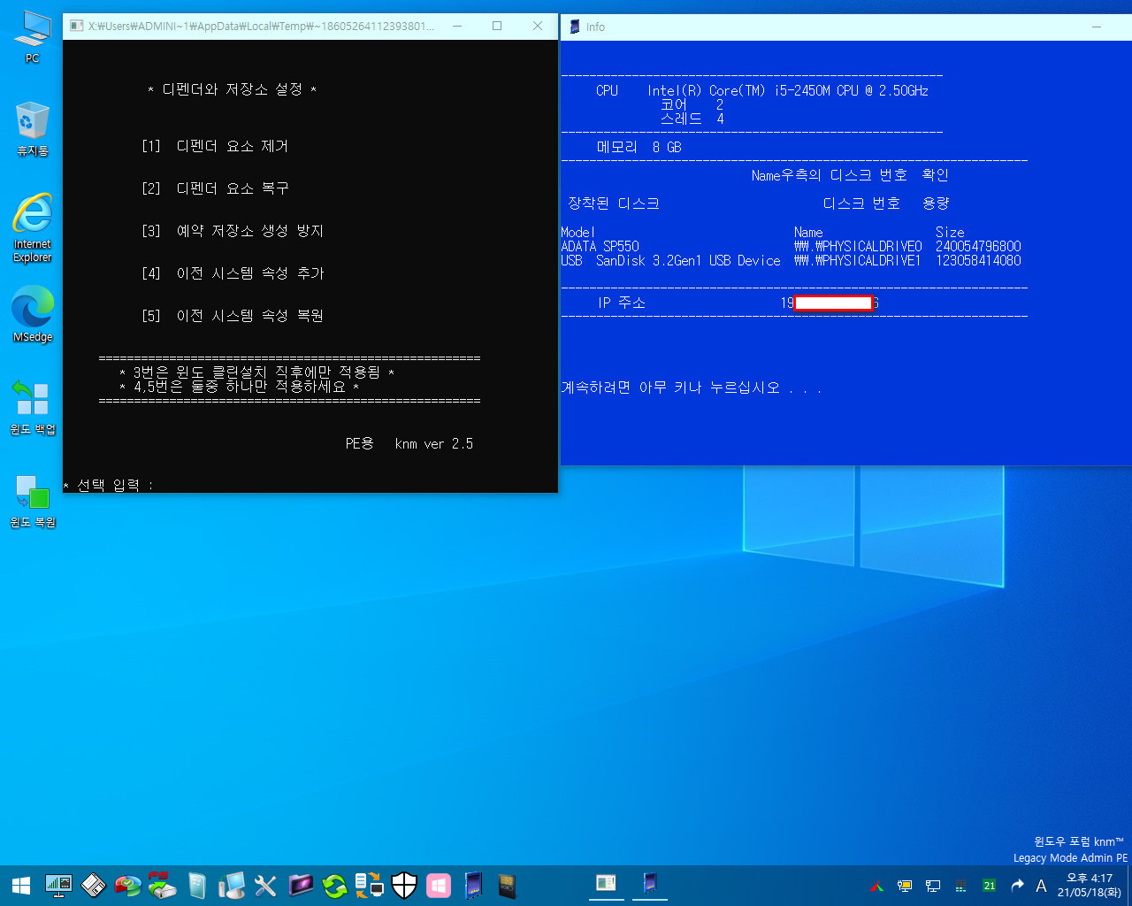Click the floppy disk taskbar icon
This screenshot has width=1132, height=906.
(x=94, y=885)
